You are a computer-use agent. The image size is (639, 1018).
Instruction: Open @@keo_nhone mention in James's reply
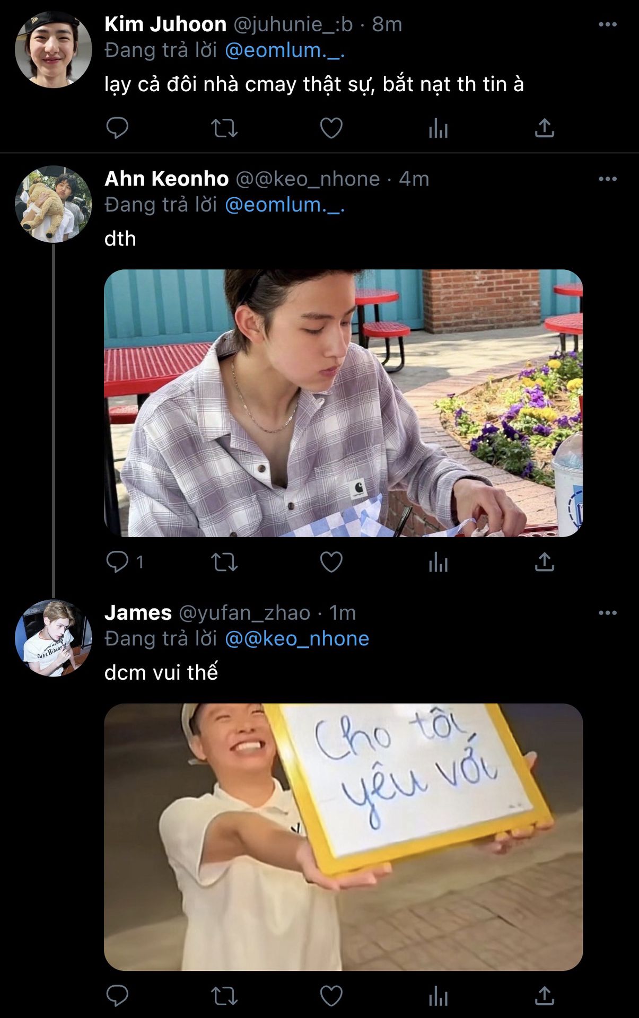tap(297, 639)
